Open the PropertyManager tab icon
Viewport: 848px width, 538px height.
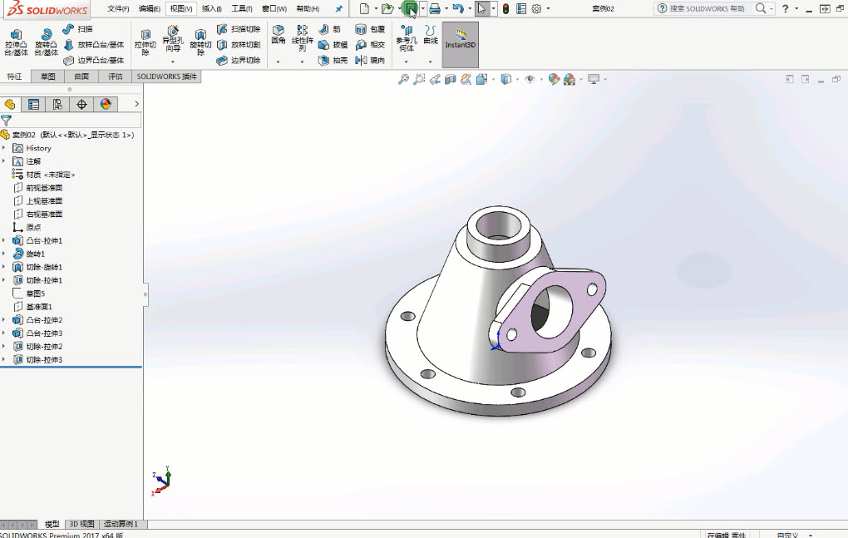pos(33,104)
